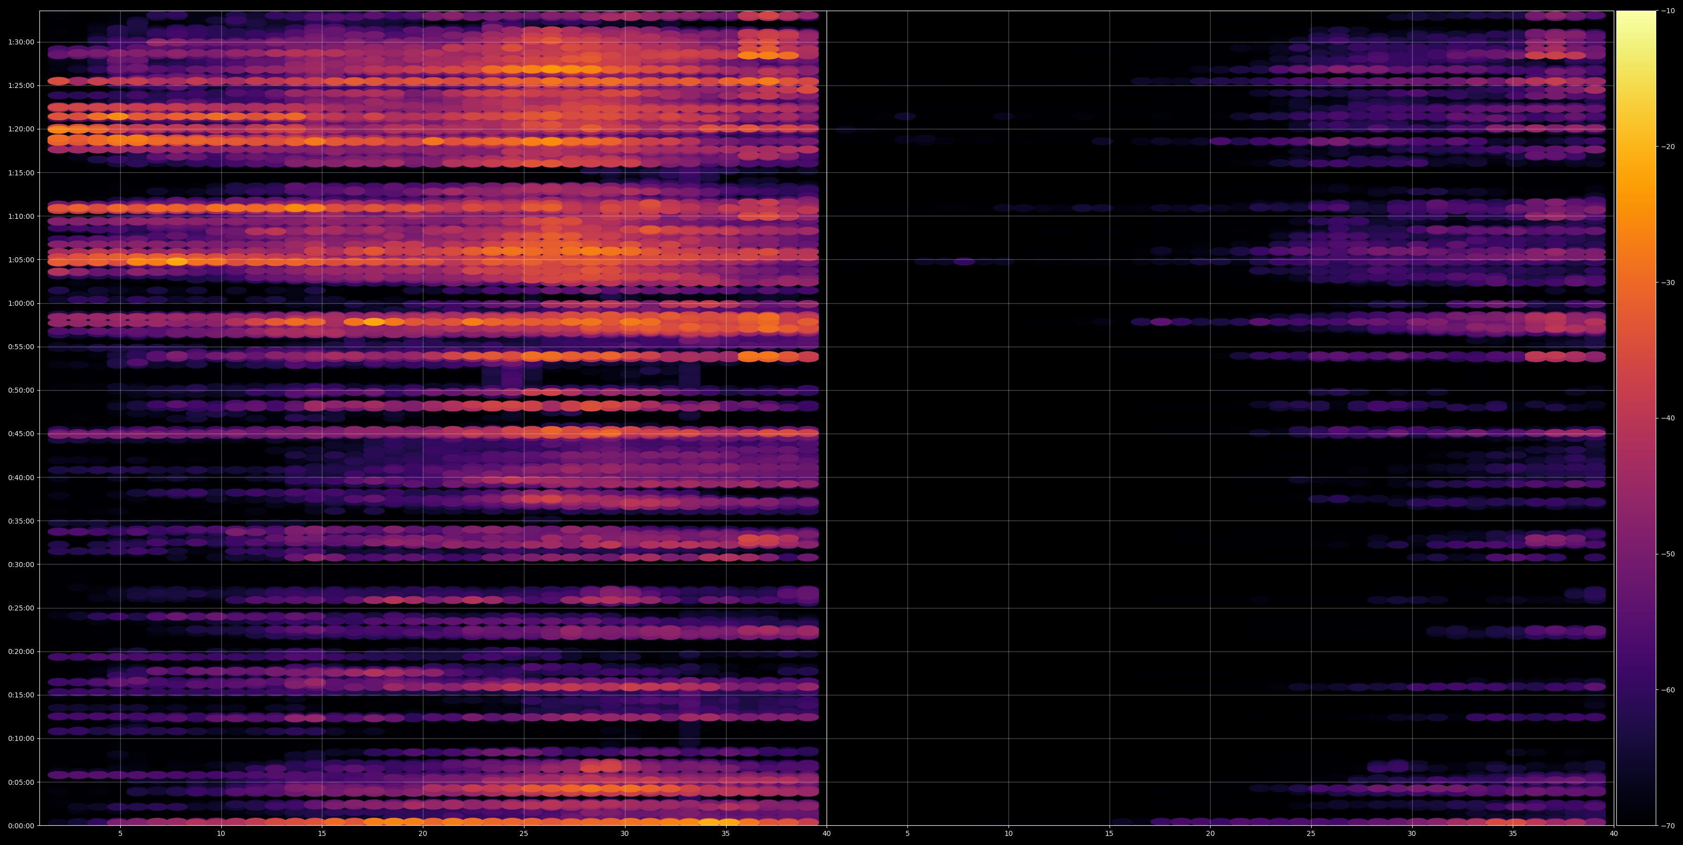This screenshot has height=845, width=1683.
Task: Click the 1:20:00 y-axis tick label
Action: click(x=21, y=129)
